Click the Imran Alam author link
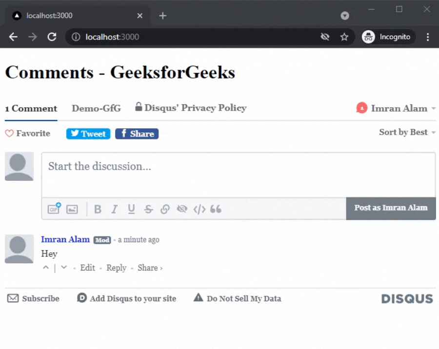Image resolution: width=439 pixels, height=349 pixels. click(65, 239)
